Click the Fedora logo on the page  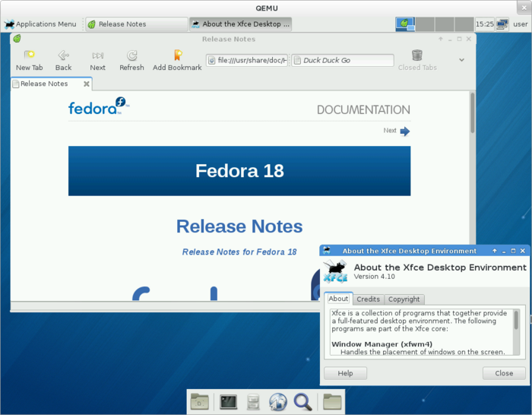(x=99, y=106)
